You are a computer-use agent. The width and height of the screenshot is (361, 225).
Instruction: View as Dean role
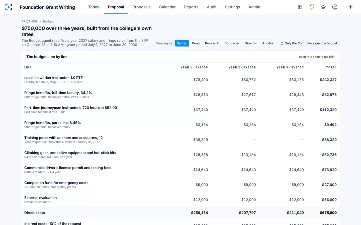[196, 43]
